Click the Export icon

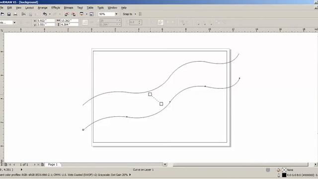click(x=74, y=14)
